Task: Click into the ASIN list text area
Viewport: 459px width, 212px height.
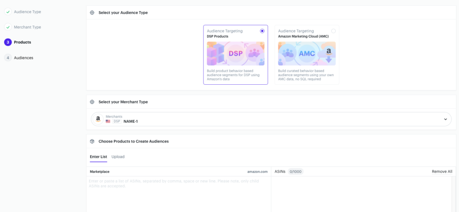Action: click(x=178, y=194)
